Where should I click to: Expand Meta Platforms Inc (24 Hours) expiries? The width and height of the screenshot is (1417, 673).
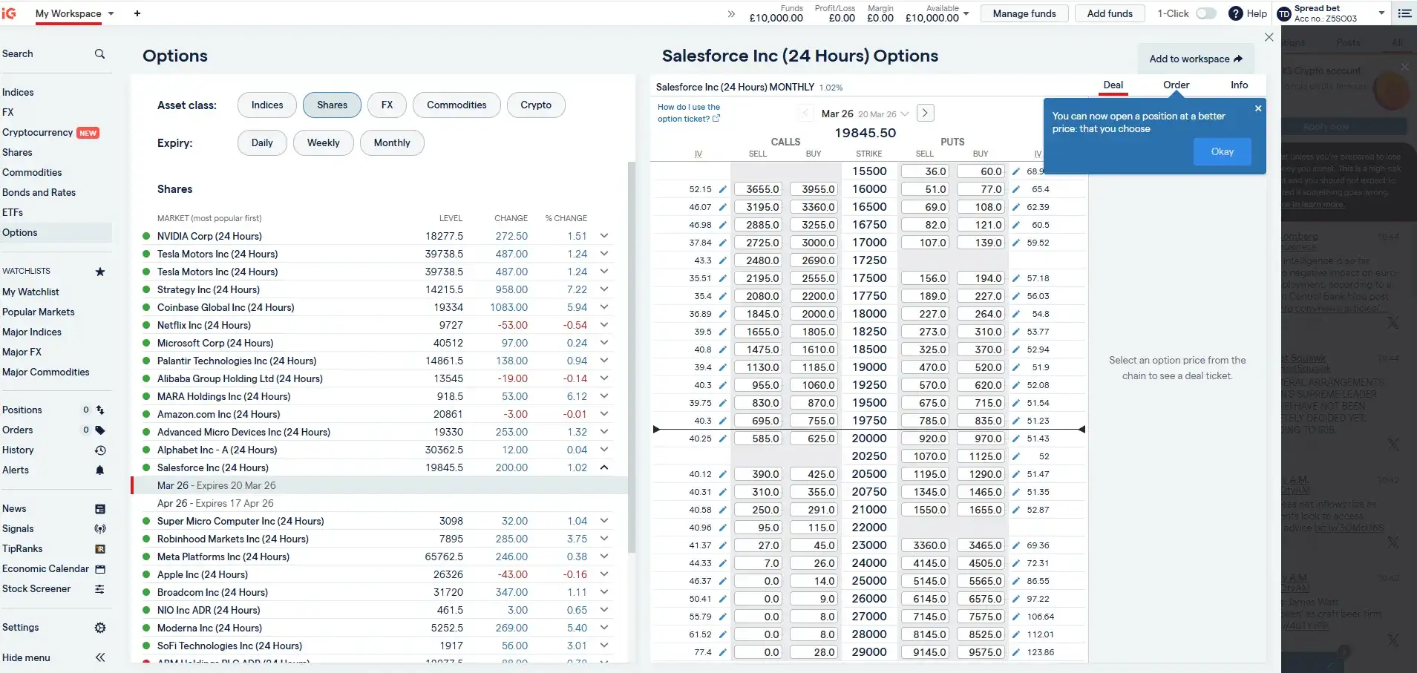pos(604,557)
